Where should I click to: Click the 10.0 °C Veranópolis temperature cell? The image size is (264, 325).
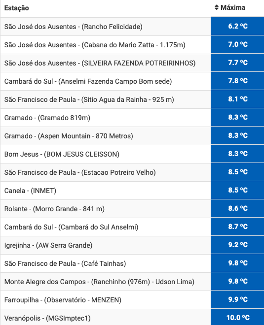[237, 317]
